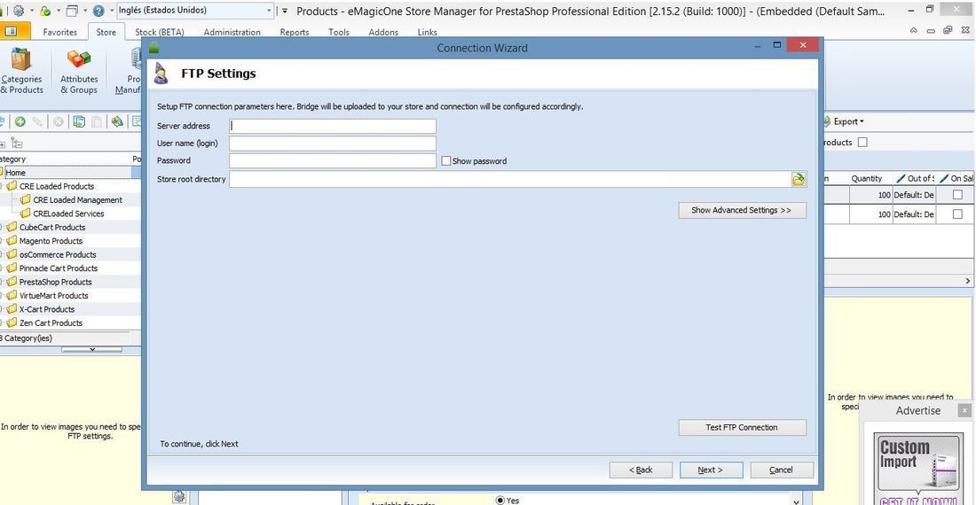Click the pencil icon in On Sale column header
Image resolution: width=976 pixels, height=505 pixels.
944,178
